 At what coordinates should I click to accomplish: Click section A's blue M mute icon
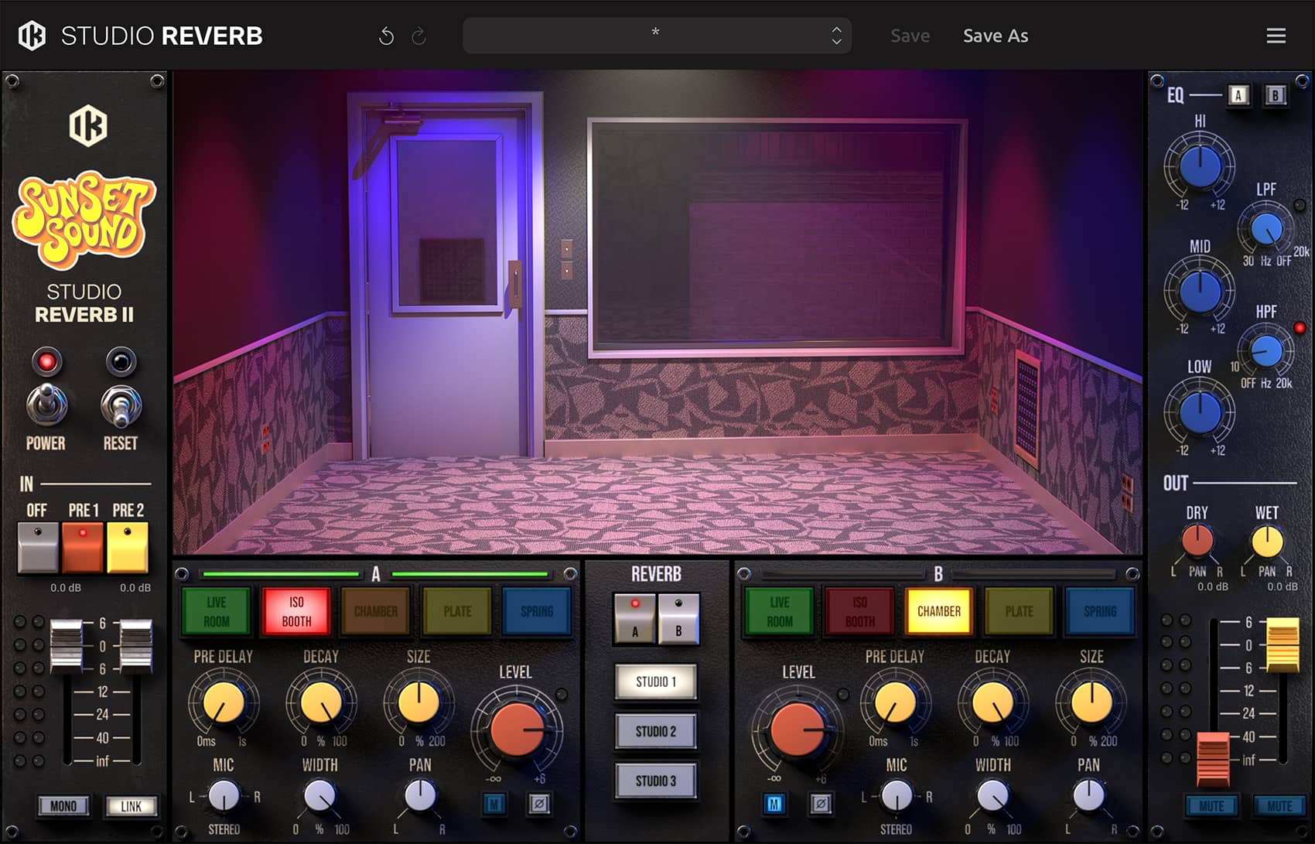494,805
